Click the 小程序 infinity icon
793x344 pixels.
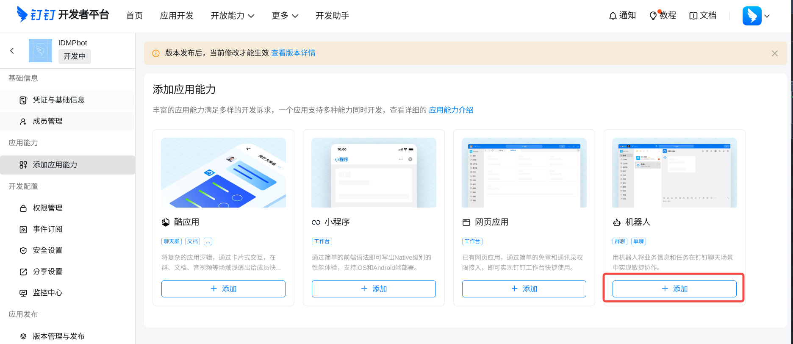(x=316, y=222)
